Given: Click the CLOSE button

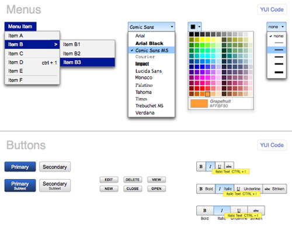Looking at the screenshot, I should coord(133,188).
